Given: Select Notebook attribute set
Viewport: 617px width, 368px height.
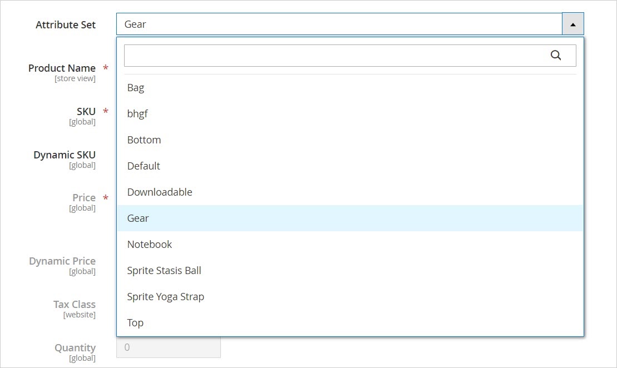Looking at the screenshot, I should click(x=150, y=245).
